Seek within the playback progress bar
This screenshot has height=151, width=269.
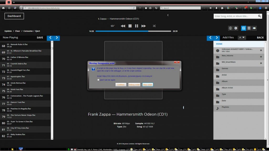click(x=133, y=31)
